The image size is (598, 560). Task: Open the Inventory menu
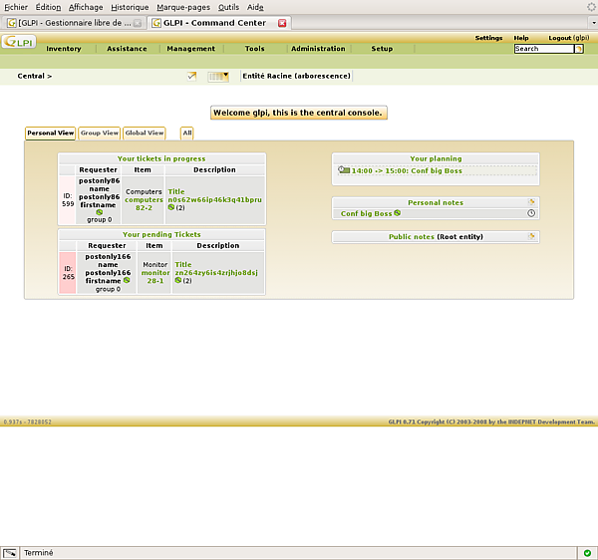(64, 49)
